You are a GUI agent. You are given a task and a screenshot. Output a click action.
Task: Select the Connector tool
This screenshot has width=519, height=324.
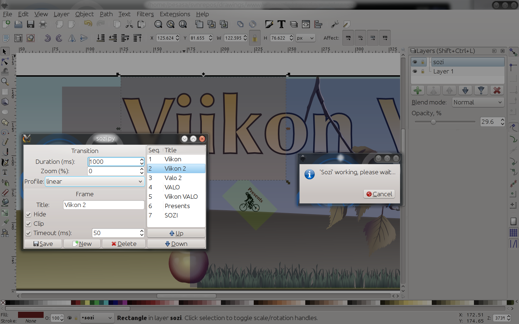pos(5,233)
